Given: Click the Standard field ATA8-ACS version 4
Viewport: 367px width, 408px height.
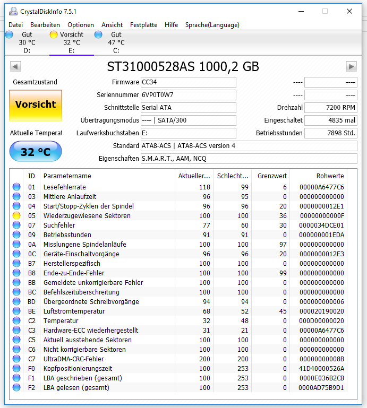Looking at the screenshot, I should [x=249, y=146].
